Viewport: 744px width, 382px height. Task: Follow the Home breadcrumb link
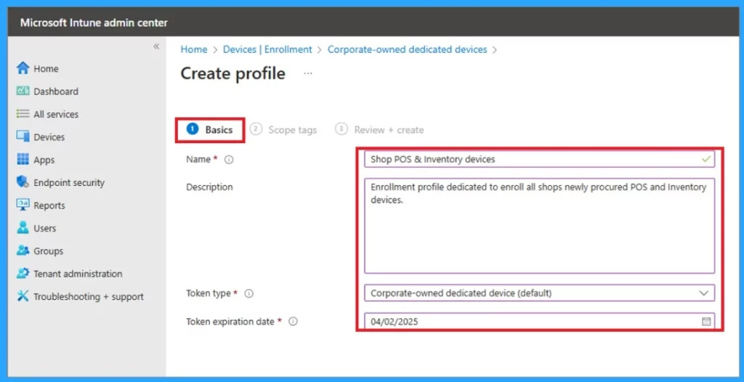(x=193, y=49)
